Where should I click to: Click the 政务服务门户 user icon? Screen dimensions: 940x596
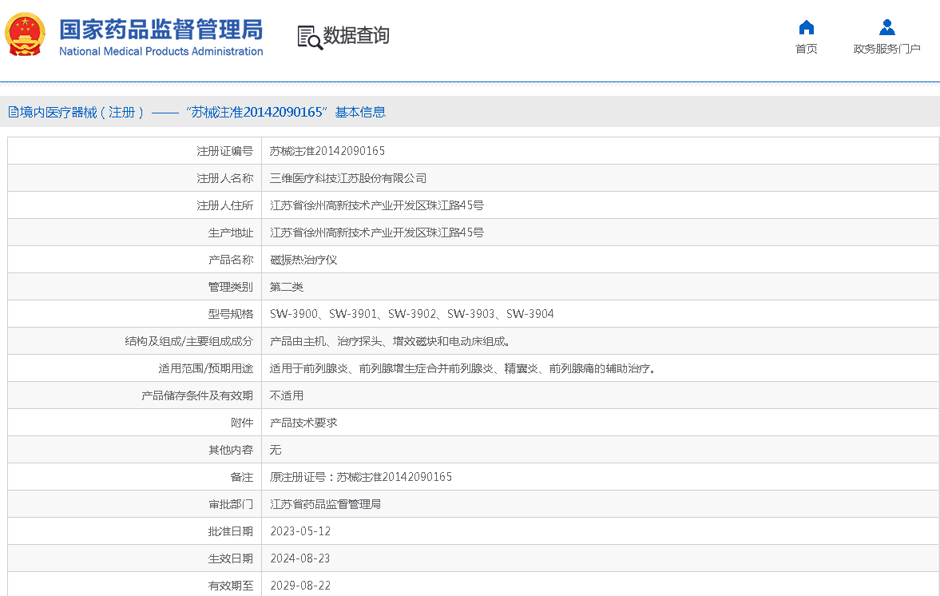[x=886, y=28]
